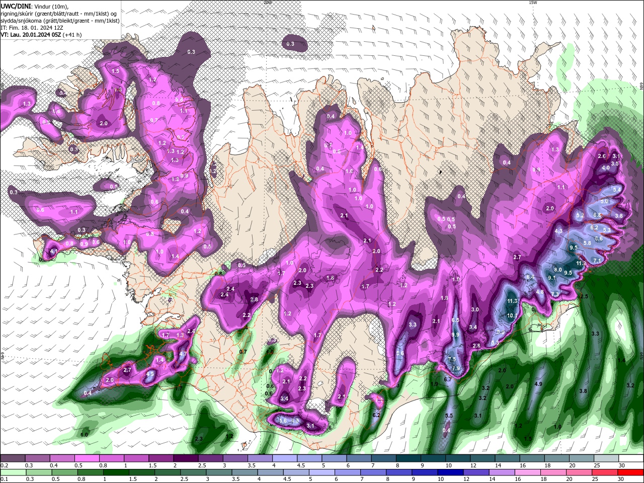The height and width of the screenshot is (483, 644).
Task: Click the top-row 30 white legend swatch
Action: (631, 458)
